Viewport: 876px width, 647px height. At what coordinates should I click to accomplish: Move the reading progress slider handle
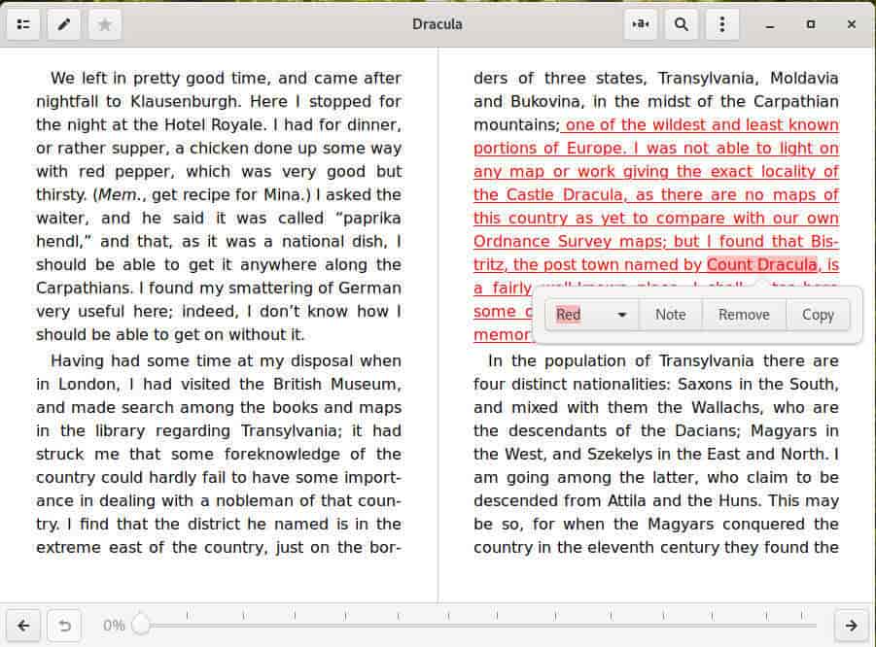coord(141,625)
